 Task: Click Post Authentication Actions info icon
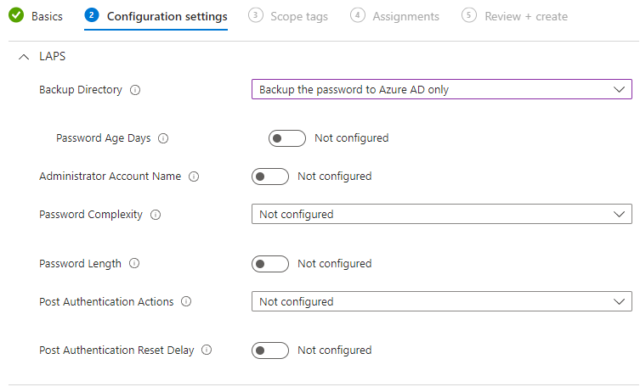coord(186,301)
